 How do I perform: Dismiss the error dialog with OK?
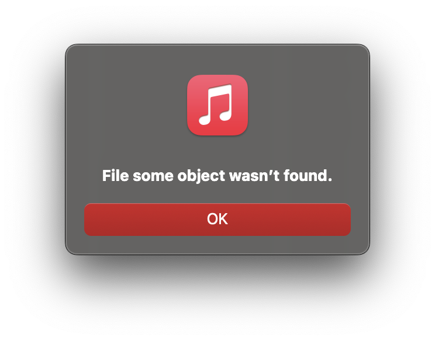click(217, 220)
